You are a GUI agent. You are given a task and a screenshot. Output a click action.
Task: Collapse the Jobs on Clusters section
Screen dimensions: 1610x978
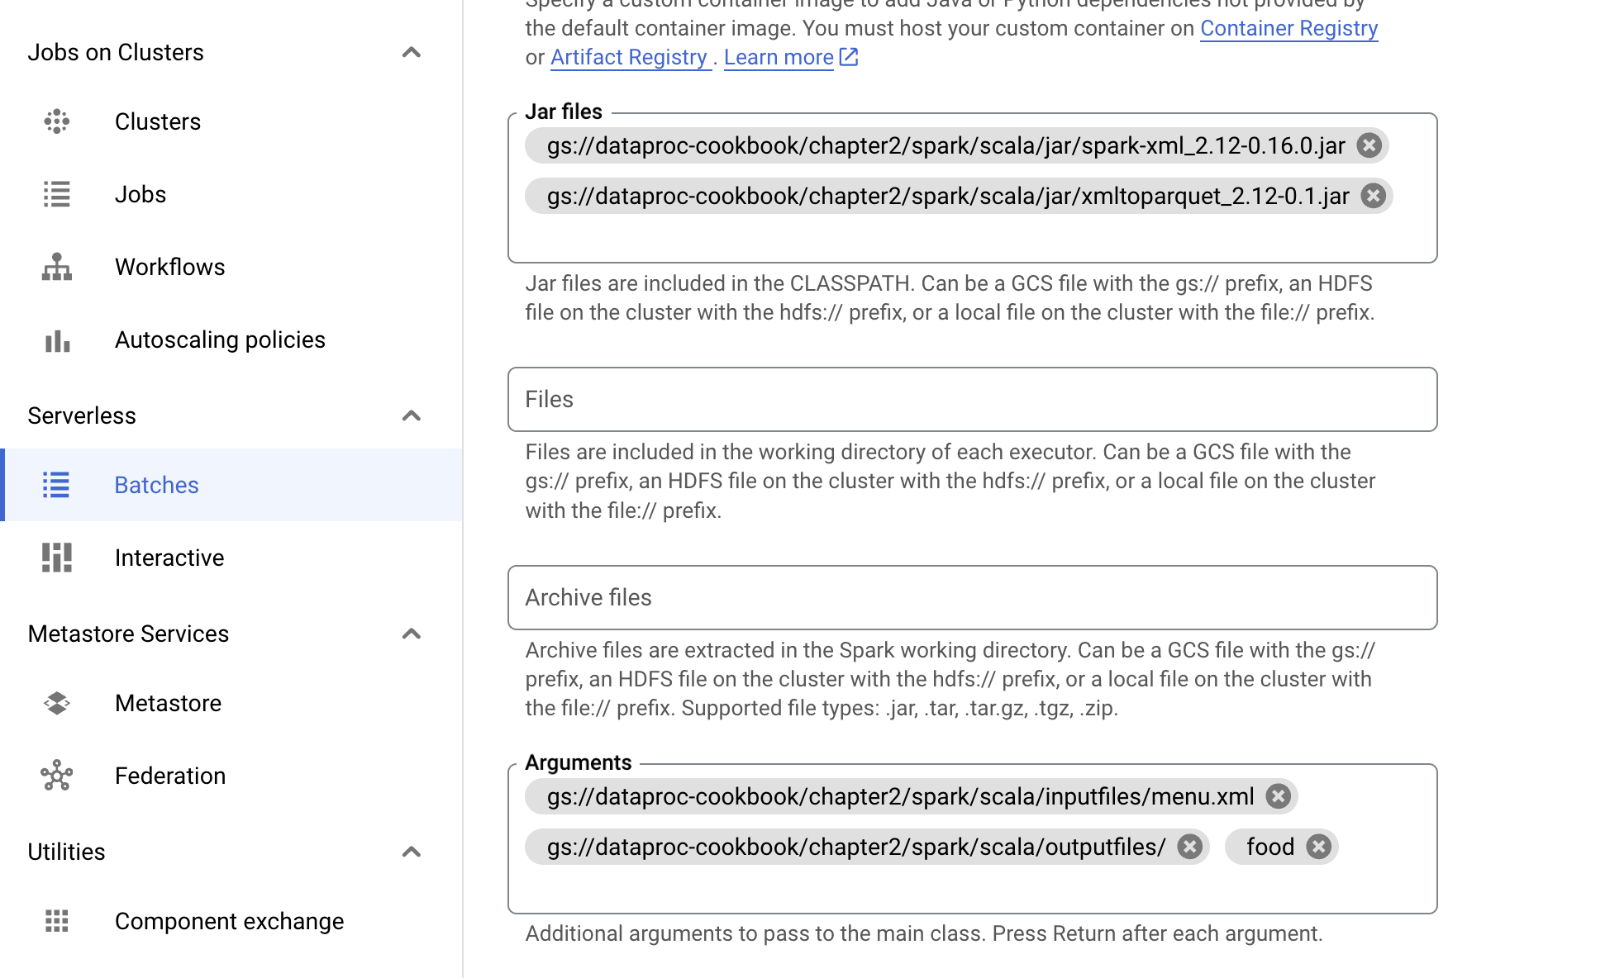pyautogui.click(x=412, y=52)
